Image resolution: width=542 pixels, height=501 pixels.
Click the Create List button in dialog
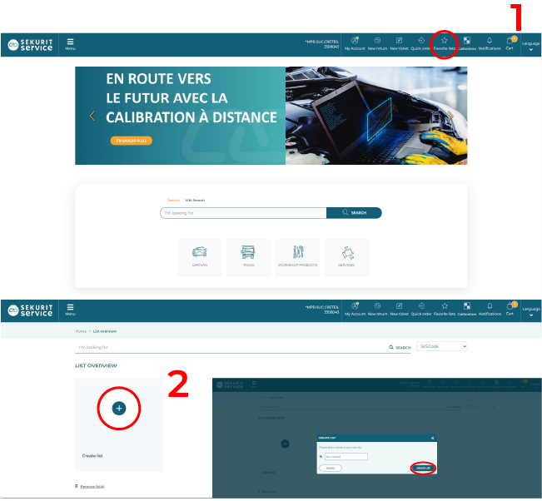[423, 468]
